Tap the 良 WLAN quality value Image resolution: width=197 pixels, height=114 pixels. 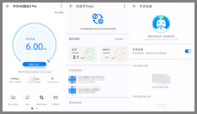point(52,79)
